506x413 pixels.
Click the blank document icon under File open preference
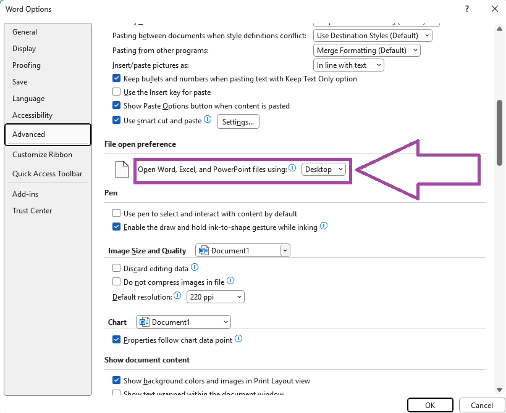(x=122, y=170)
